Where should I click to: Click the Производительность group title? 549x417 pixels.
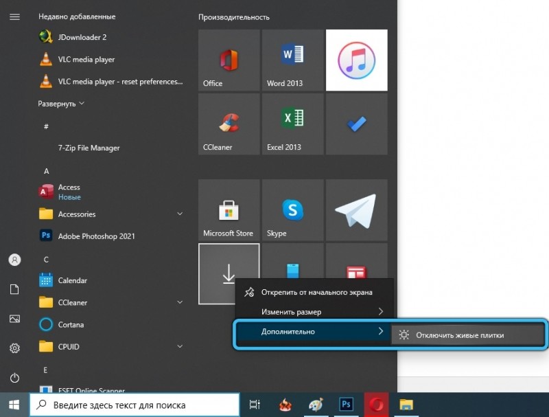click(234, 17)
